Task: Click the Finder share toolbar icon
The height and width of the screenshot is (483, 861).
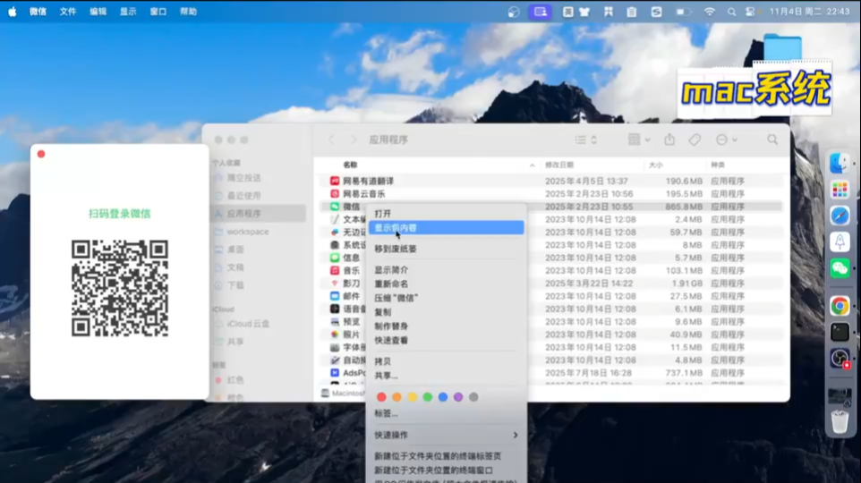Action: (669, 140)
